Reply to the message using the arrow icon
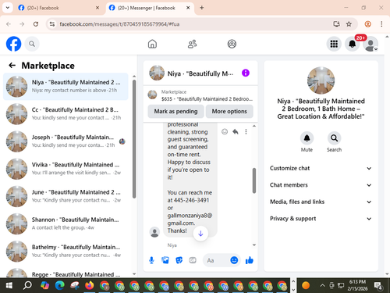 click(236, 131)
